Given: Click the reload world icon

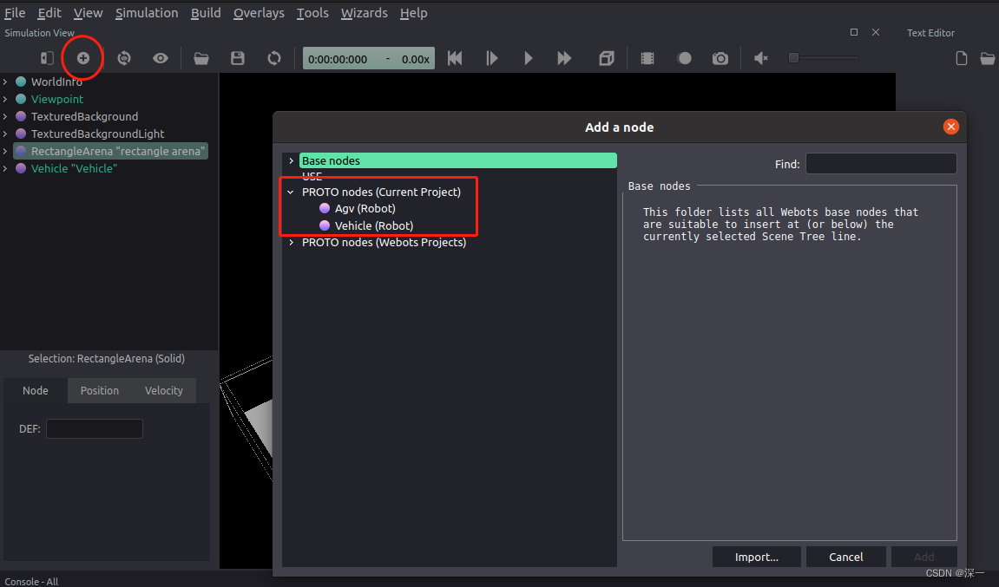Looking at the screenshot, I should tap(273, 57).
